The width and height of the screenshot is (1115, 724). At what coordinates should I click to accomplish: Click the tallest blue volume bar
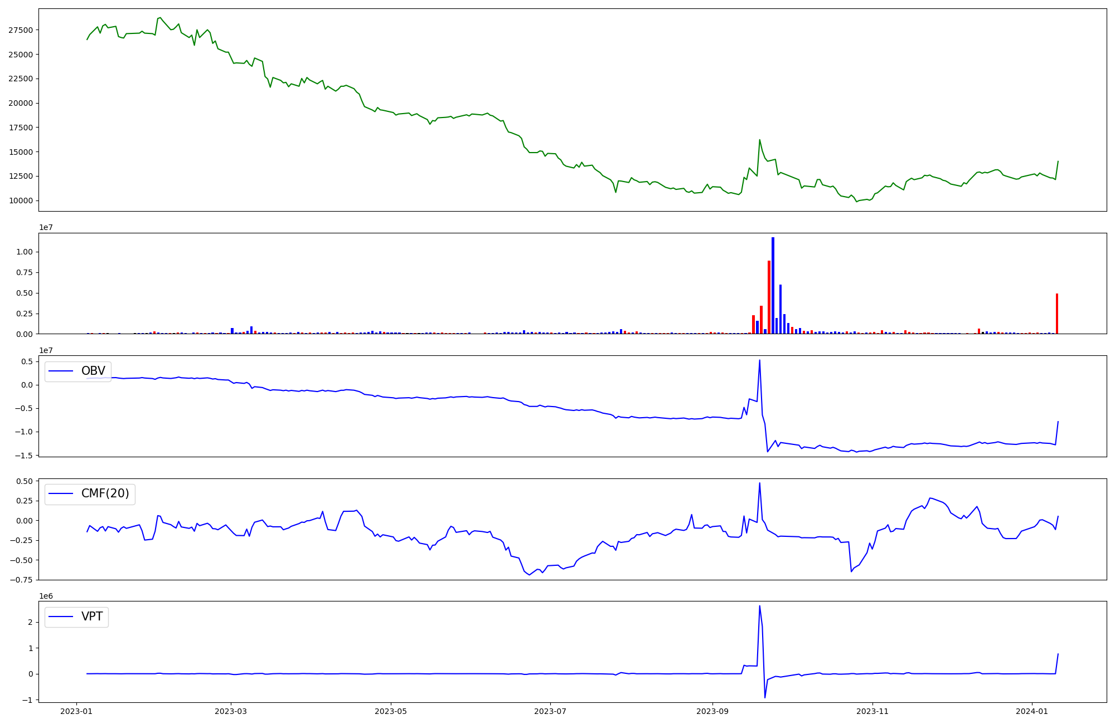pyautogui.click(x=773, y=285)
